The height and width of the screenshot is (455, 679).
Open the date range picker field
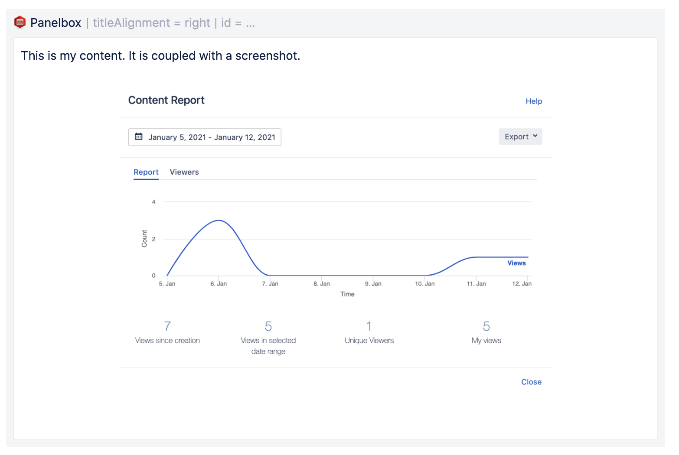point(211,137)
